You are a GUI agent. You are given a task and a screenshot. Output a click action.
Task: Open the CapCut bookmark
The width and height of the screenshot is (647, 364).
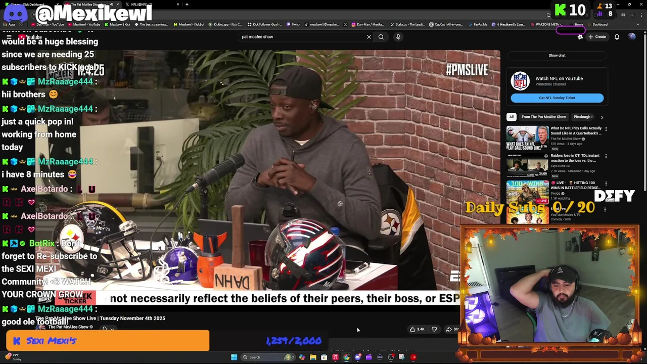[446, 24]
